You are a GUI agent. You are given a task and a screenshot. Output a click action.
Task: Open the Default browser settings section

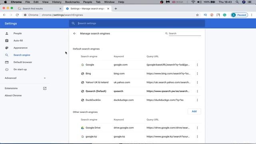(23, 62)
